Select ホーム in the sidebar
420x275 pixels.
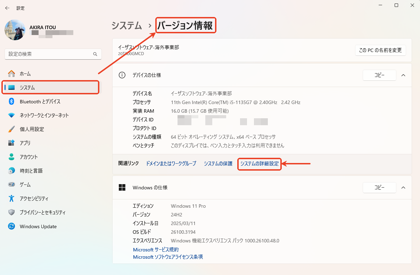pyautogui.click(x=24, y=74)
